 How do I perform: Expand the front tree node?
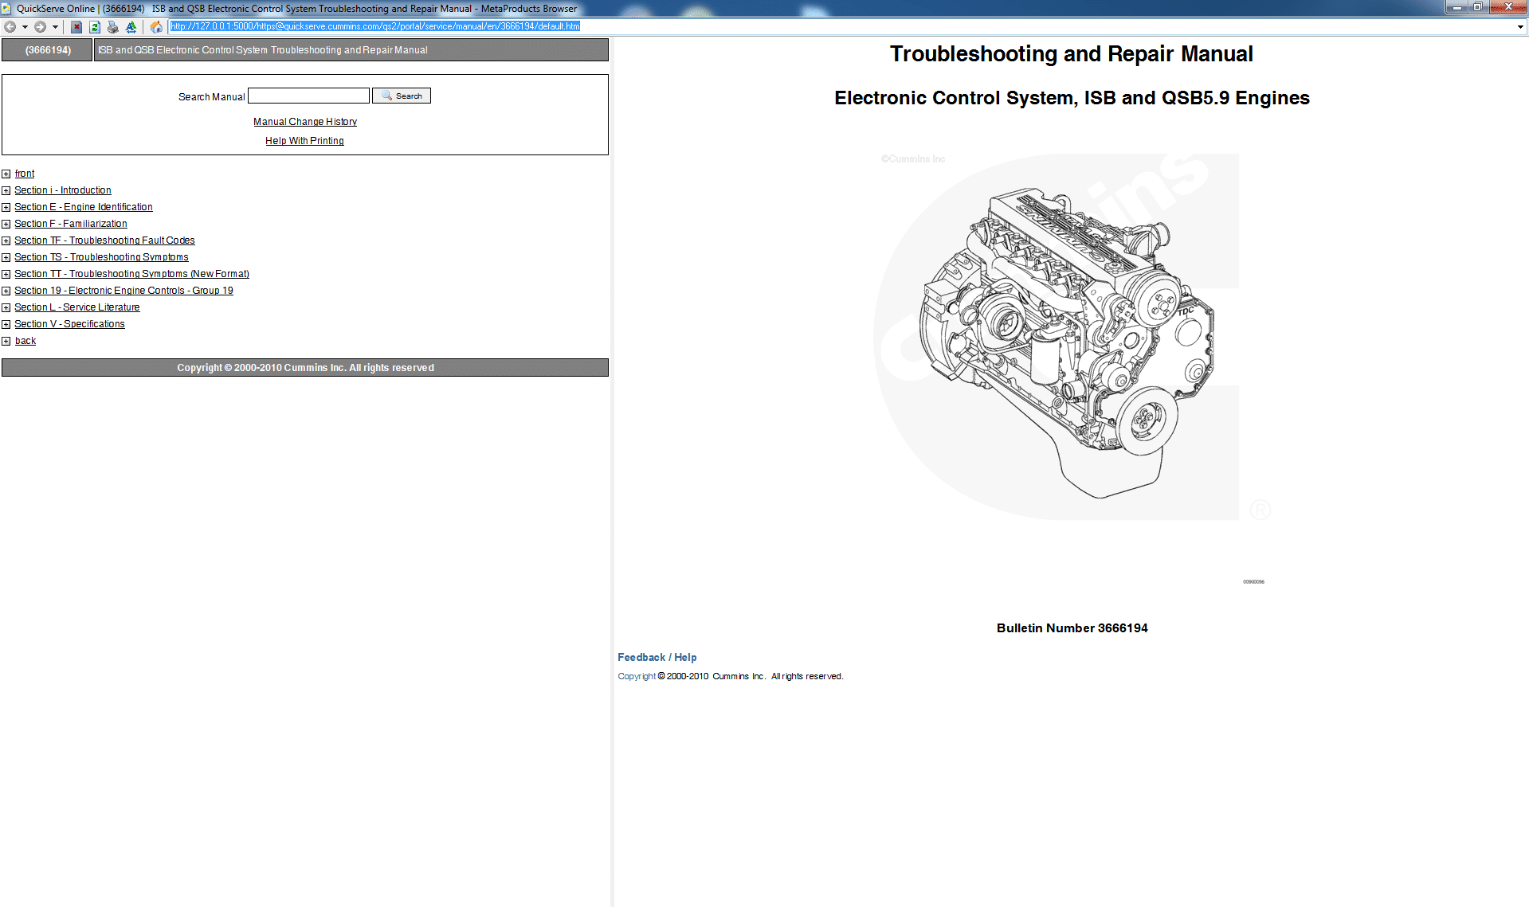6,174
